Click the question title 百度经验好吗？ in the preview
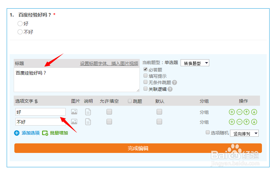 (35, 15)
